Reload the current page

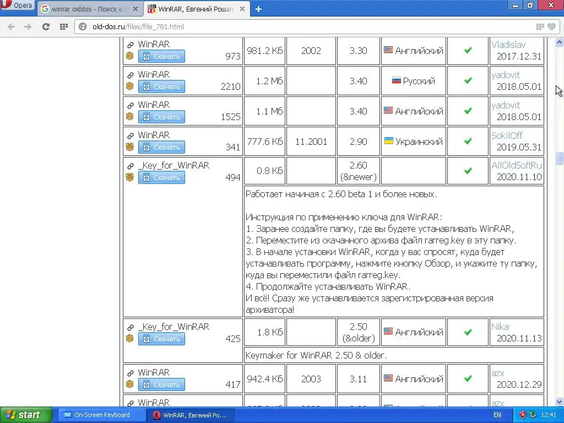pos(46,26)
